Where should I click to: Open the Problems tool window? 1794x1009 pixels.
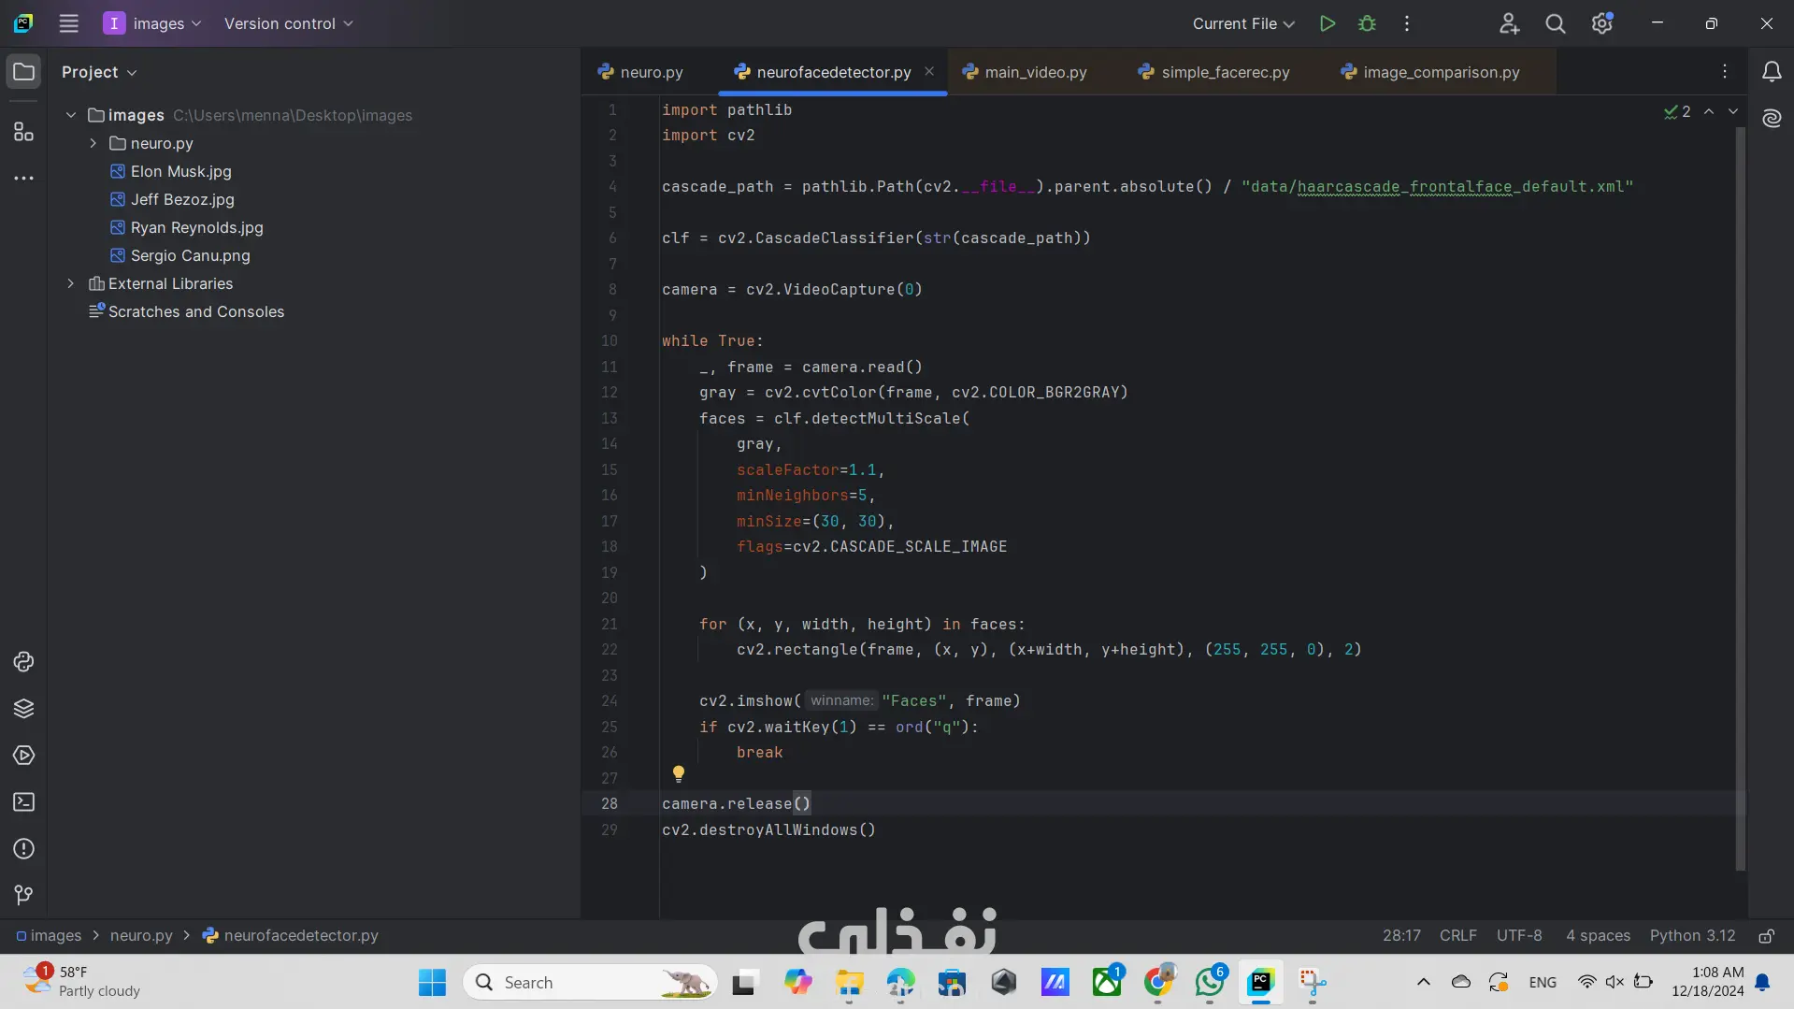pos(23,849)
